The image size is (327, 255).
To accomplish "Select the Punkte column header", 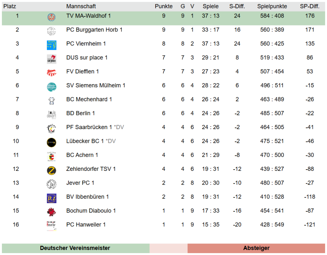I will tap(164, 6).
